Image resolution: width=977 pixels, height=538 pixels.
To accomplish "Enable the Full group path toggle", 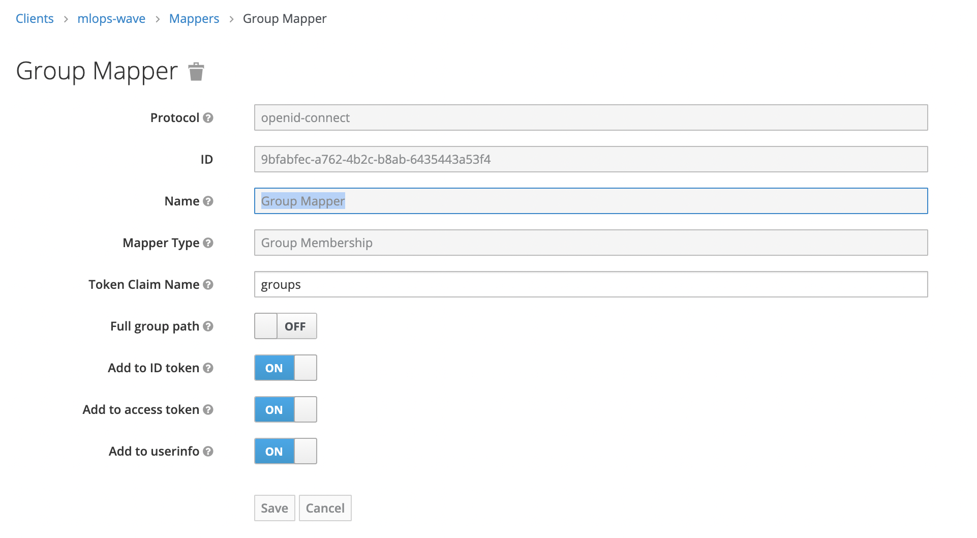I will 285,326.
